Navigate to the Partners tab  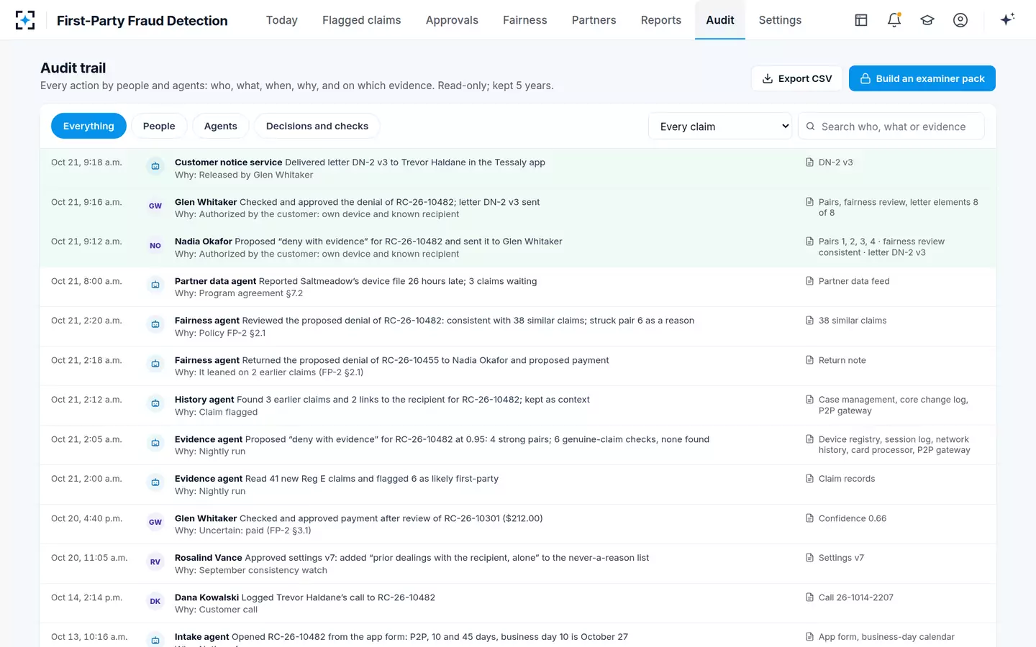594,20
